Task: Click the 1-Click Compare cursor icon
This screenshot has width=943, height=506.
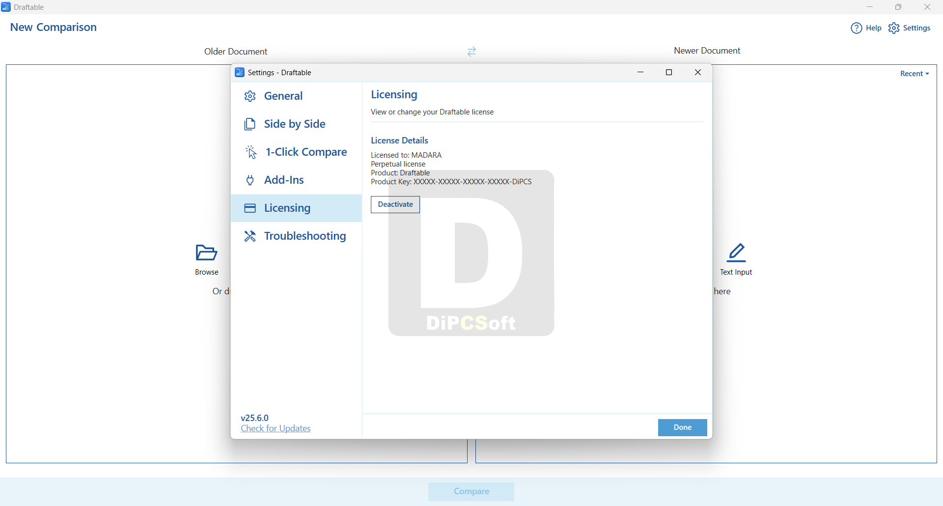Action: tap(251, 152)
